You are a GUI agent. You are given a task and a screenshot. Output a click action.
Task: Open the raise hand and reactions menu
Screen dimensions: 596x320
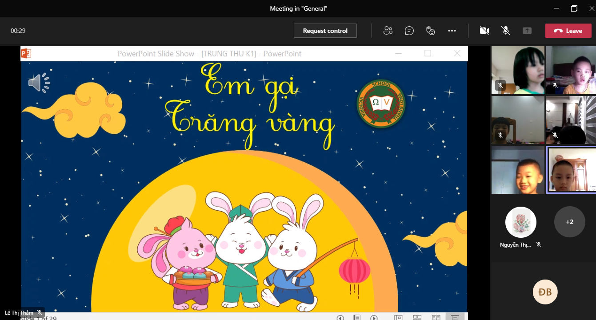[x=430, y=31]
